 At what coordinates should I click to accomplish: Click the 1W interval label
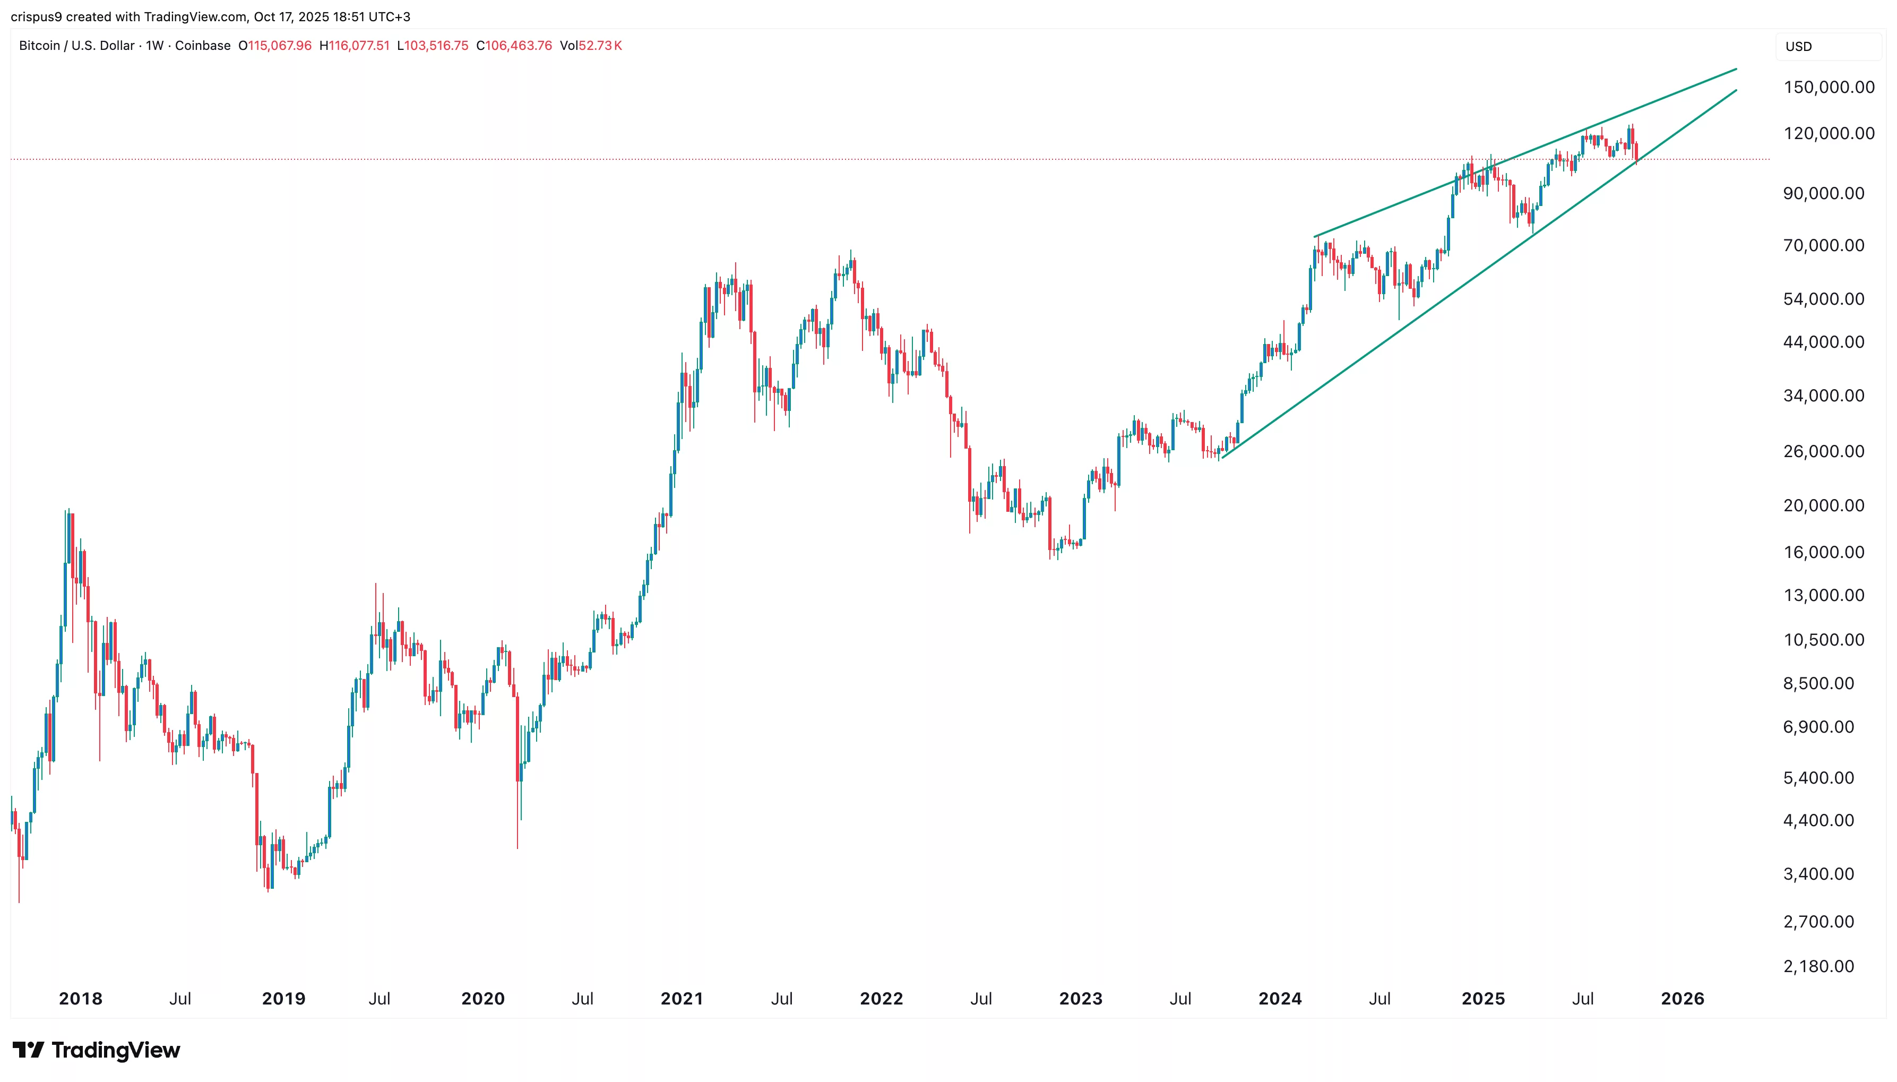point(154,45)
